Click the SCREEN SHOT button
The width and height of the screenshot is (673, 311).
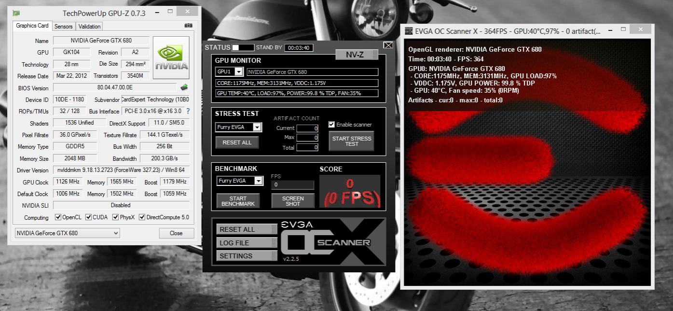293,201
